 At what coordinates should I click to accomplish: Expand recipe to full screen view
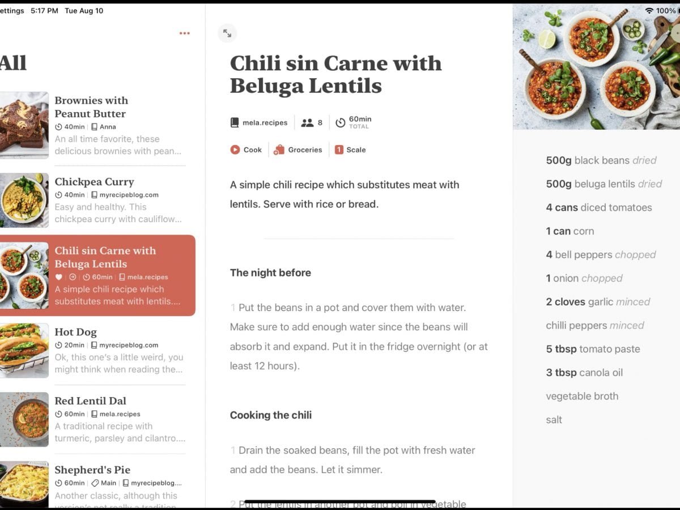click(x=227, y=33)
